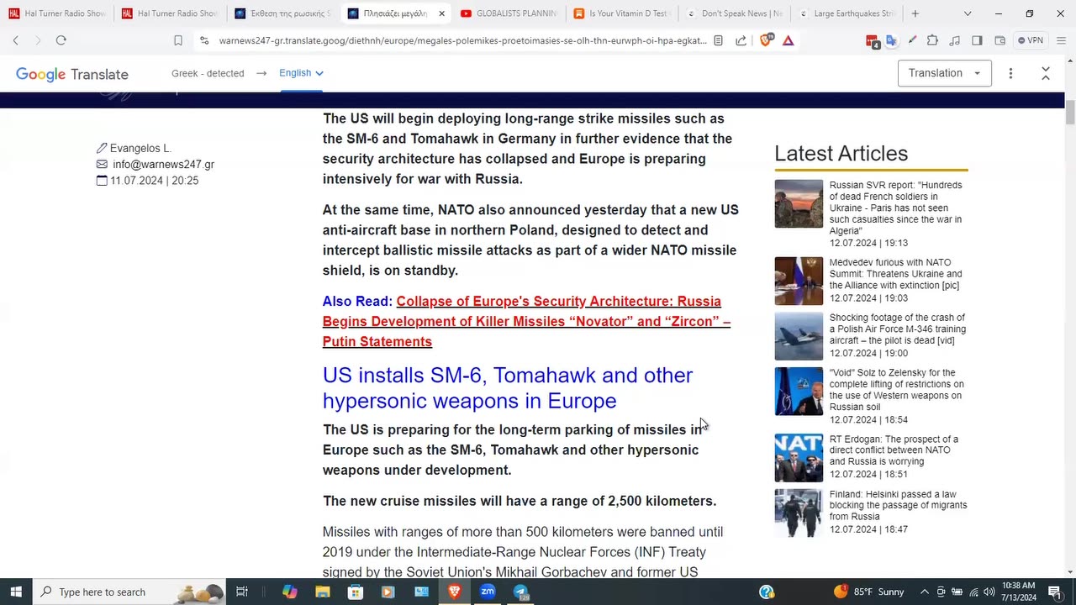Viewport: 1076px width, 605px height.
Task: Open site settings icon in the address bar
Action: click(x=203, y=40)
